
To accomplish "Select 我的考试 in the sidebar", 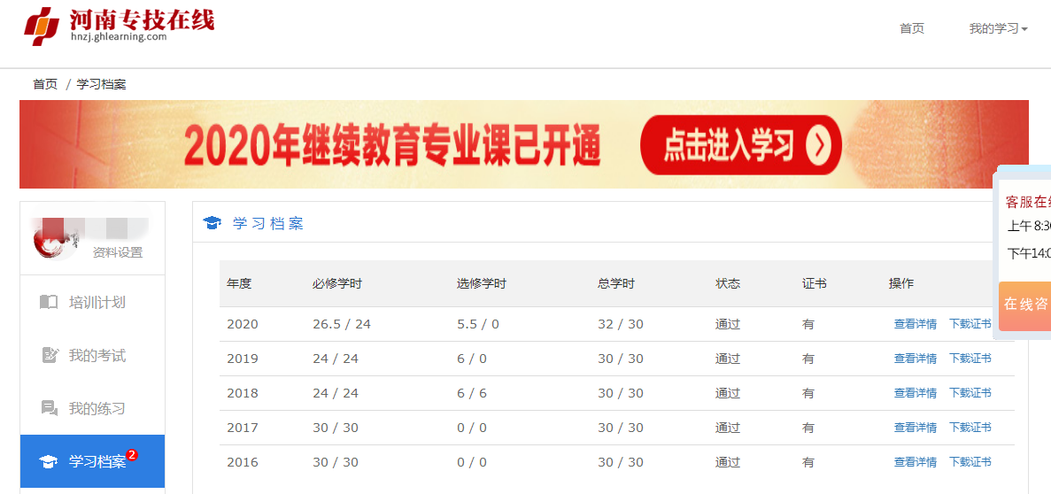I will click(x=97, y=356).
